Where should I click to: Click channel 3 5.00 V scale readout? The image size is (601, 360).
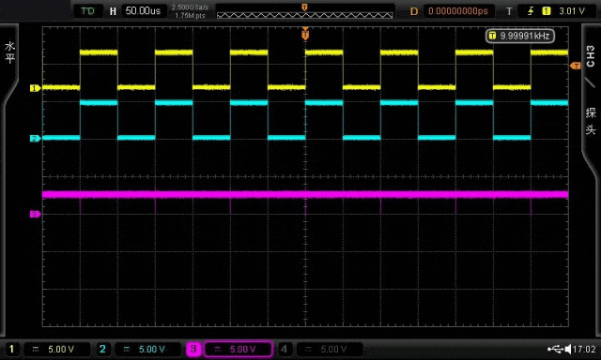point(242,349)
